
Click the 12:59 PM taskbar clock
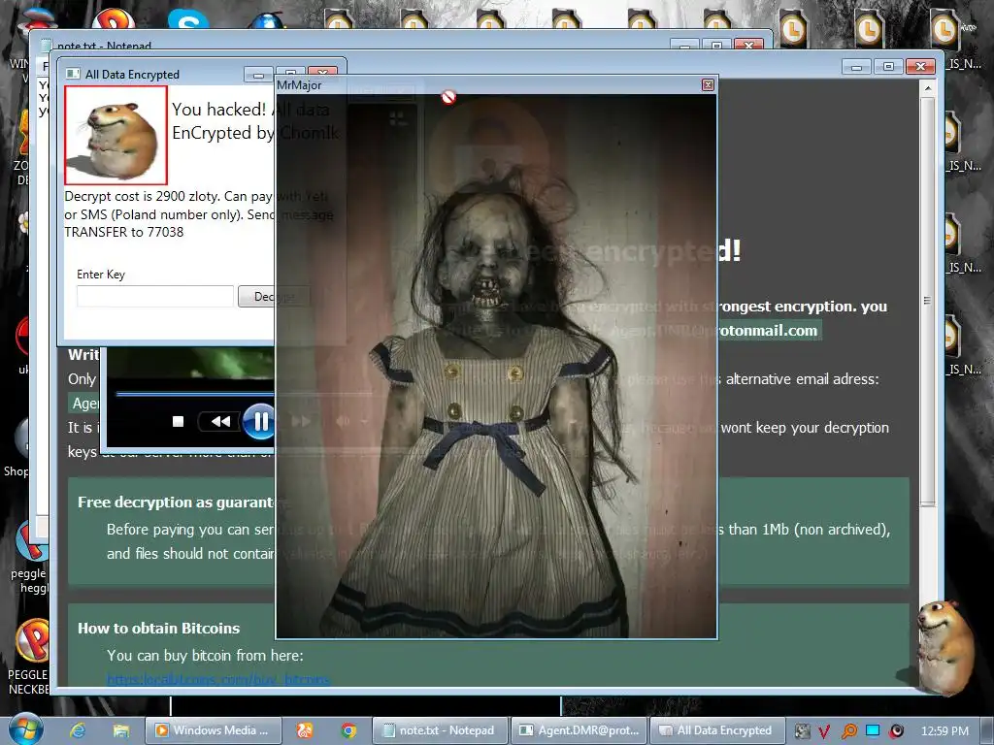944,731
